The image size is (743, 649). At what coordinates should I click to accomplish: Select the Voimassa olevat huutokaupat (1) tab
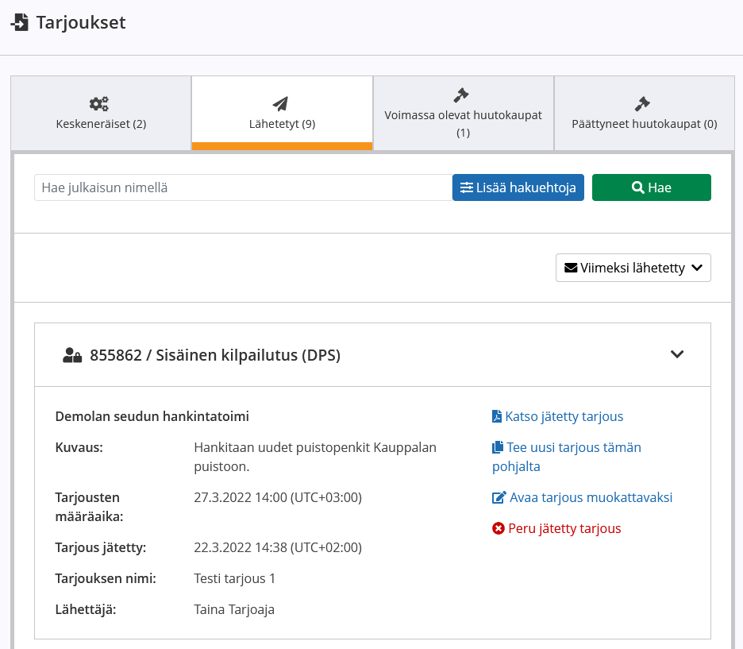(463, 113)
